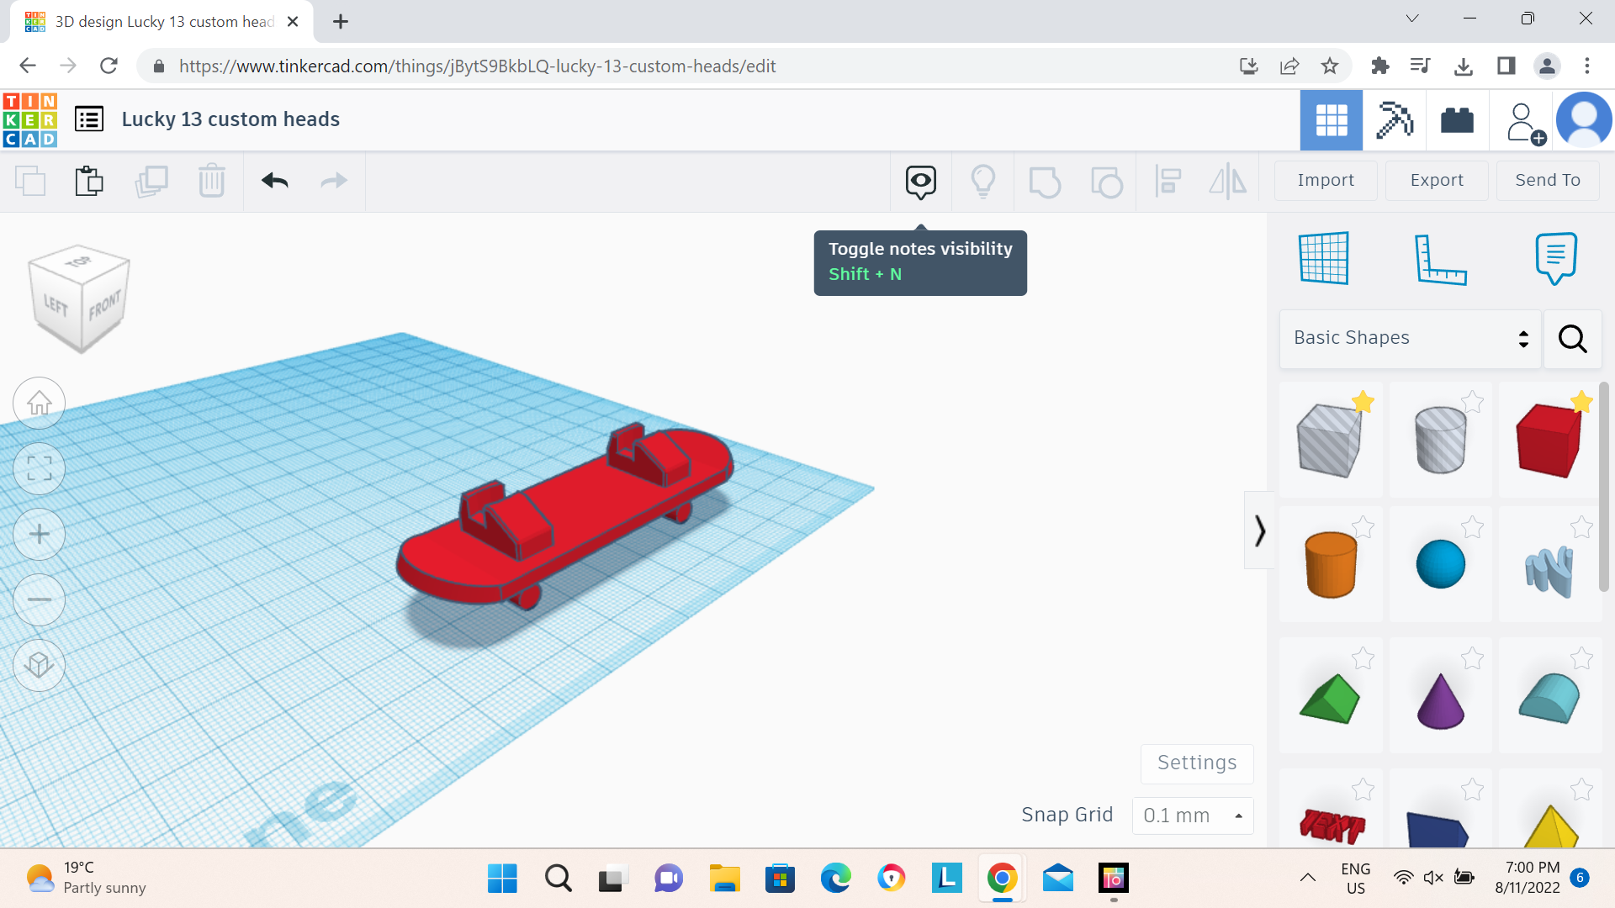Open the Export menu option
The height and width of the screenshot is (908, 1615).
(x=1435, y=180)
